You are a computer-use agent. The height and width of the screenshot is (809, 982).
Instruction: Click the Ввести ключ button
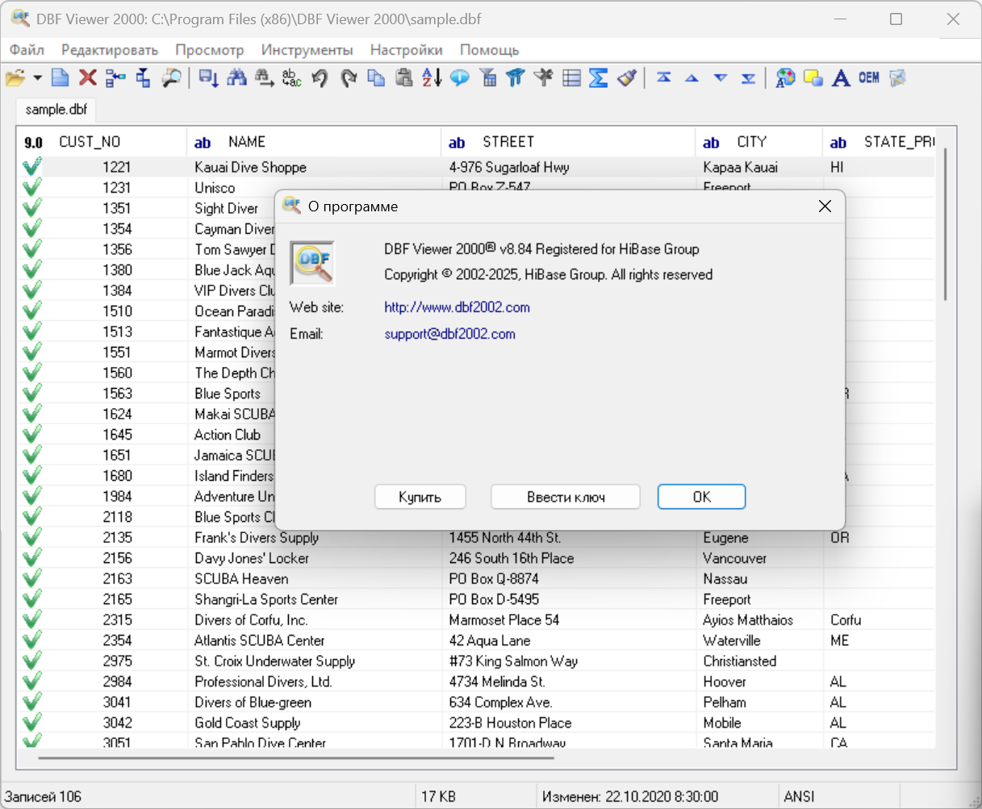tap(565, 497)
